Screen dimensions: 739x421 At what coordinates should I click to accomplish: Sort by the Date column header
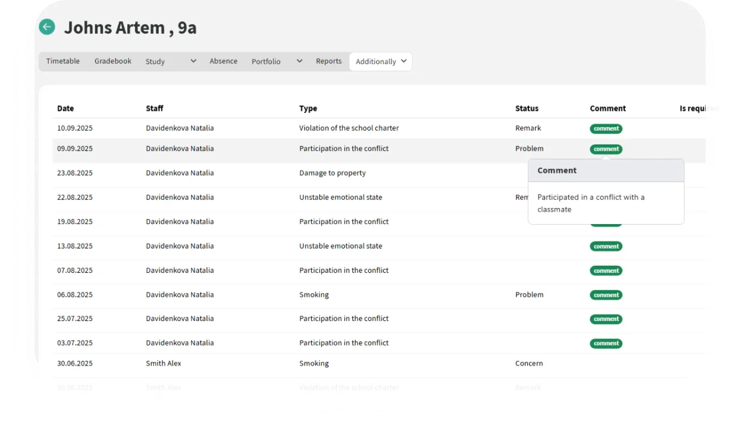click(65, 108)
